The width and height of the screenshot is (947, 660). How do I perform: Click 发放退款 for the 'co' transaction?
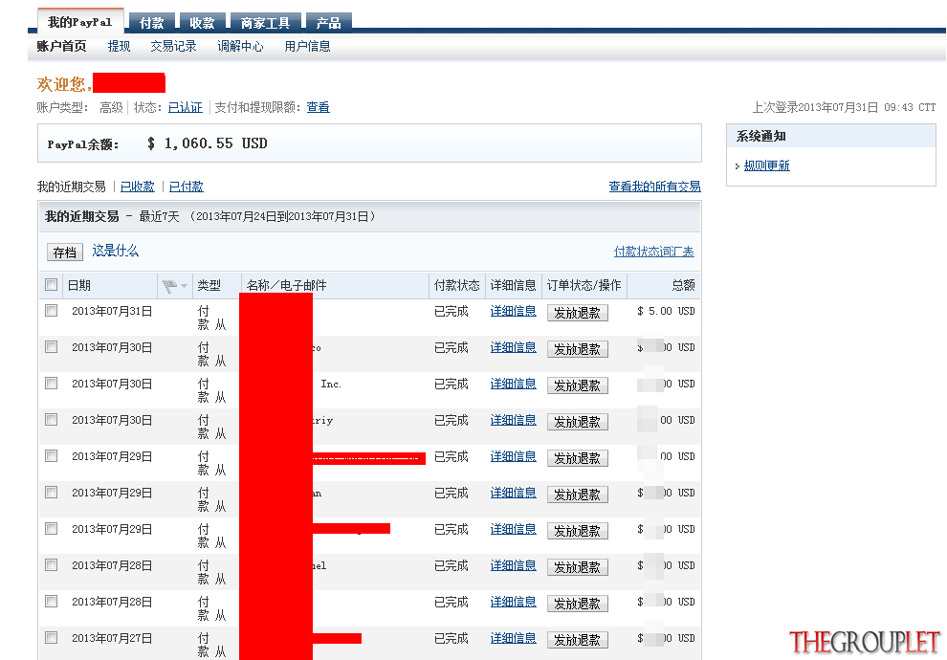(x=578, y=349)
